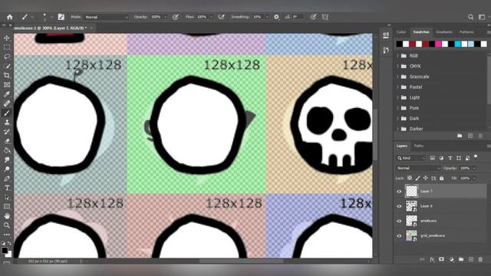Select the Lasso tool

tap(7, 57)
